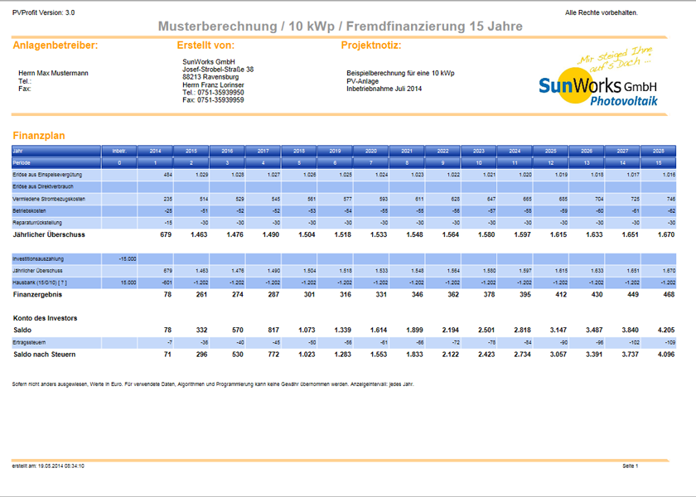Screen dimensions: 696x497
Task: Click the SunWorks GmbH Photovoltaik logo
Action: point(598,76)
